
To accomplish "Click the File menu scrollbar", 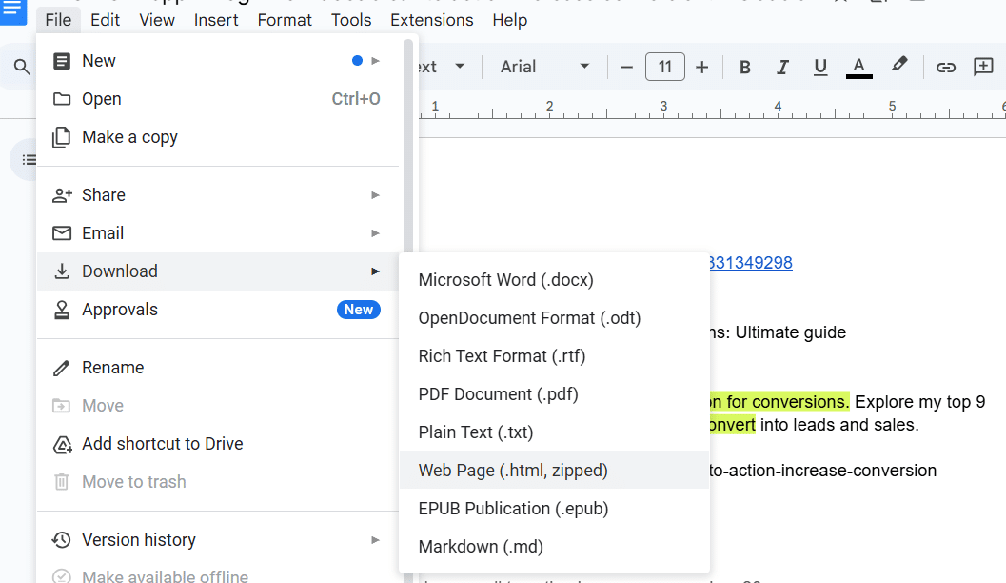I will pos(408,147).
